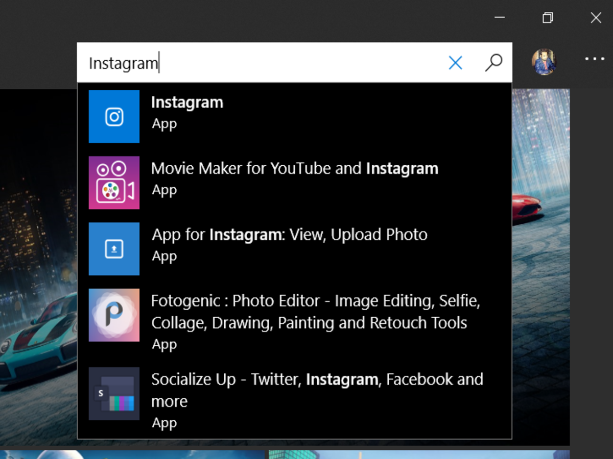The height and width of the screenshot is (459, 613).
Task: Restore down the Store window
Action: (x=548, y=18)
